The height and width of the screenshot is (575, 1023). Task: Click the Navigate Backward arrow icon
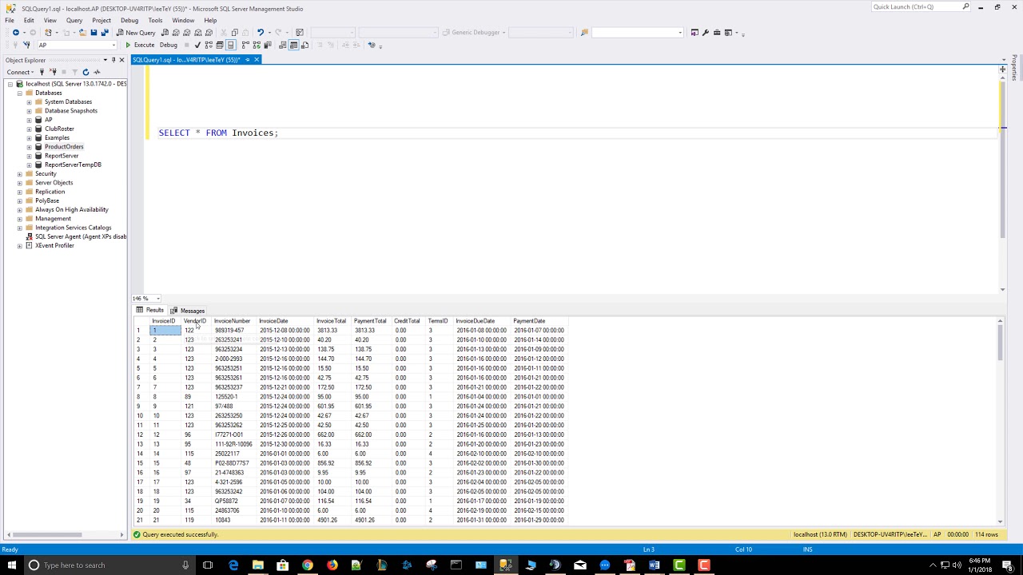pos(16,33)
